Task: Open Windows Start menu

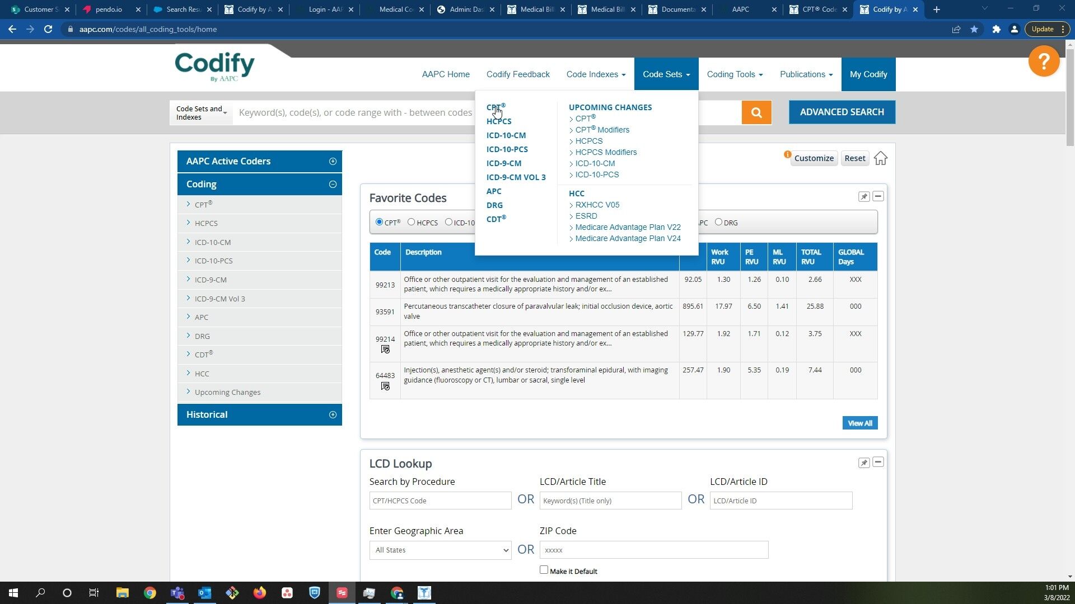Action: [13, 593]
